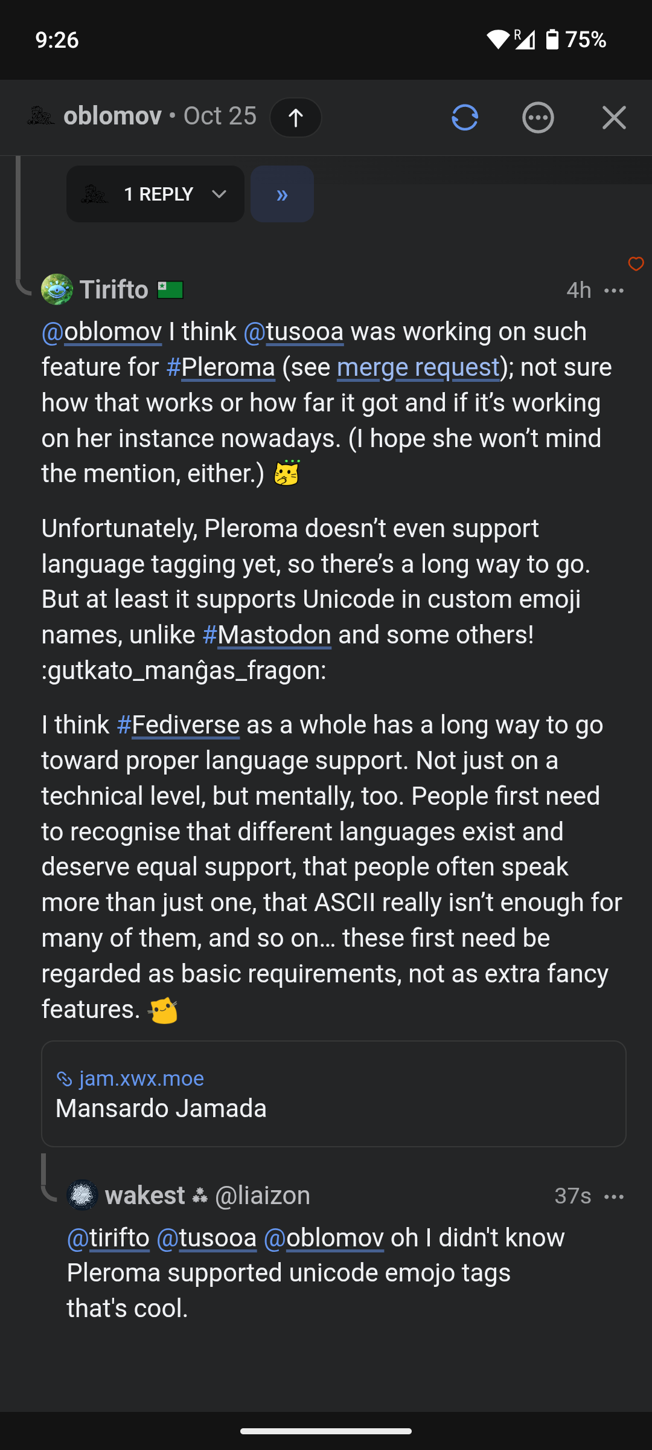Open the jam.xwx.moe link preview card
The image size is (652, 1450).
(x=333, y=1094)
